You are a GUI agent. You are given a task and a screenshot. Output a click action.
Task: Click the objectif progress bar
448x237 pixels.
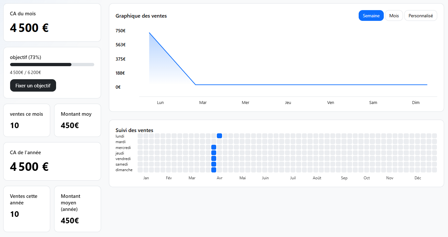(52, 65)
